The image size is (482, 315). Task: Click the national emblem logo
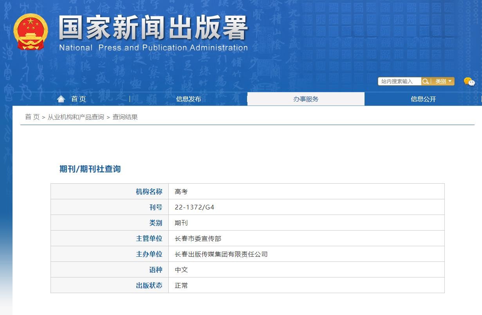pos(31,32)
